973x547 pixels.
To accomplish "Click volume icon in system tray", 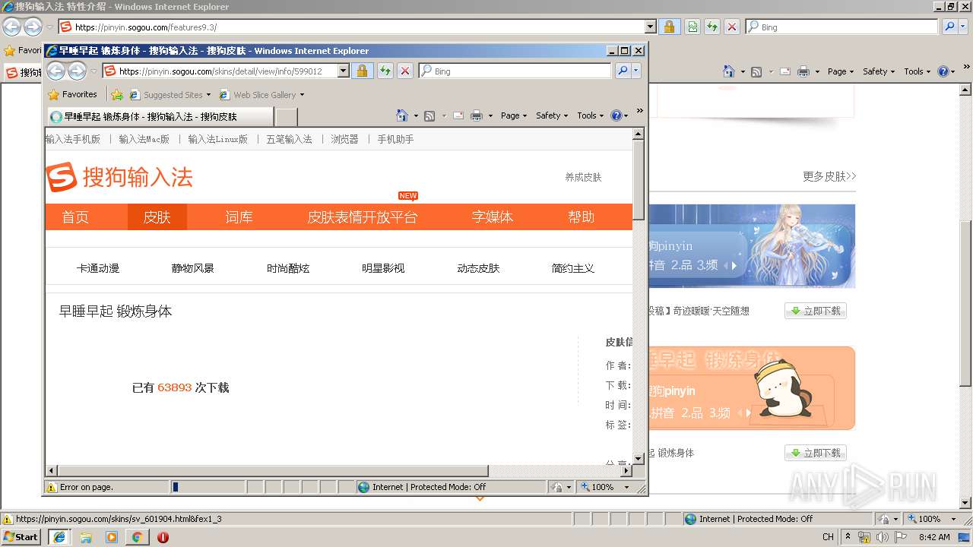I will tap(882, 537).
